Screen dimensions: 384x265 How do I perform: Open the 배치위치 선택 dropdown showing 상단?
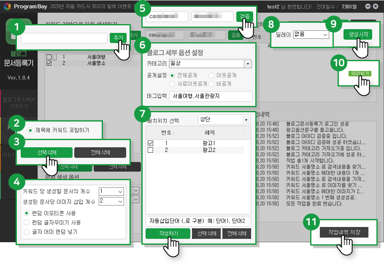246,120
